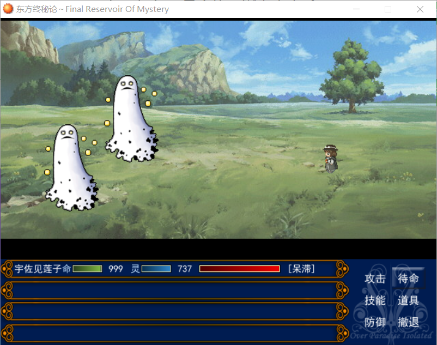Select the 攻击 attack command
The width and height of the screenshot is (437, 345).
pyautogui.click(x=375, y=279)
